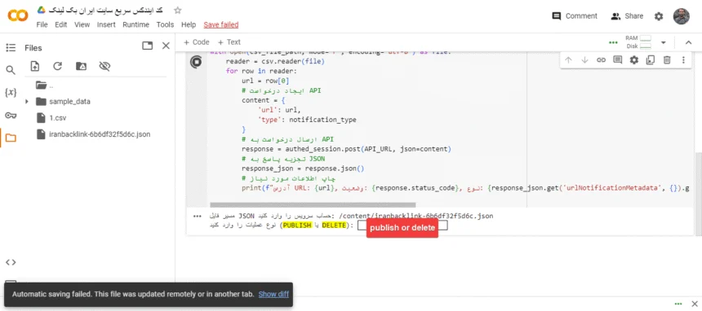This screenshot has width=702, height=311.
Task: Open runtime connection dropdown arrow
Action: [x=664, y=42]
